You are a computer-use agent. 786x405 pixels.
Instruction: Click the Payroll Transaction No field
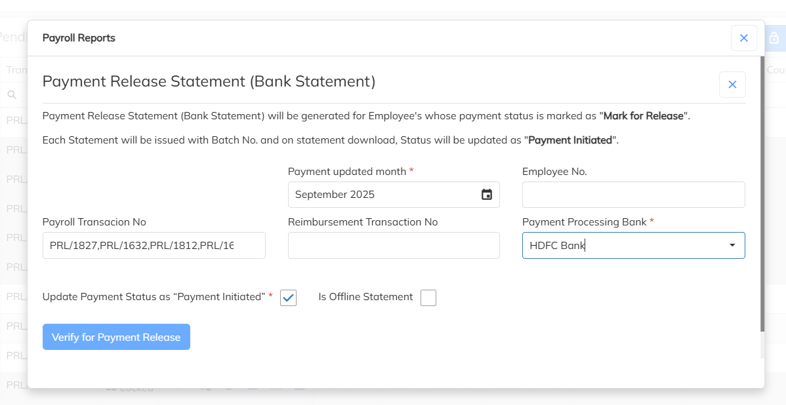coord(154,246)
